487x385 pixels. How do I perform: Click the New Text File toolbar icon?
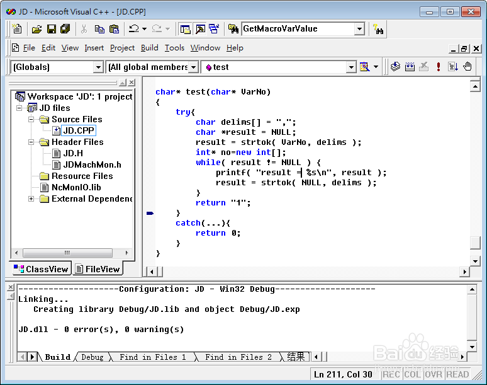(x=17, y=29)
